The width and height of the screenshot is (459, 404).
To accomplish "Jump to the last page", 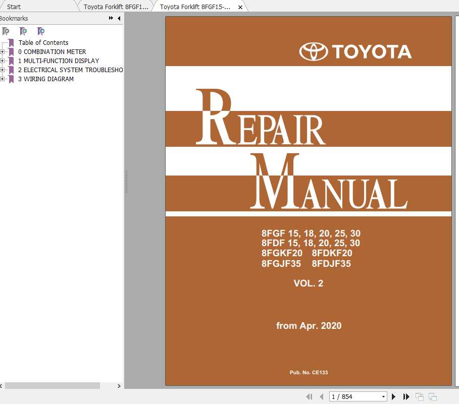I will (x=406, y=396).
